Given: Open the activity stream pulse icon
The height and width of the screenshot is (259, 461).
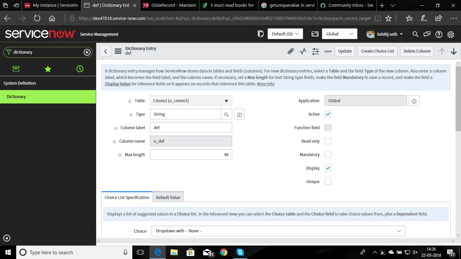Looking at the screenshot, I should click(x=303, y=51).
